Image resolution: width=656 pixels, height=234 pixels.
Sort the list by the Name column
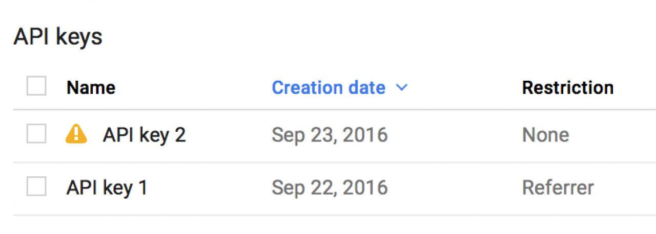coord(91,88)
